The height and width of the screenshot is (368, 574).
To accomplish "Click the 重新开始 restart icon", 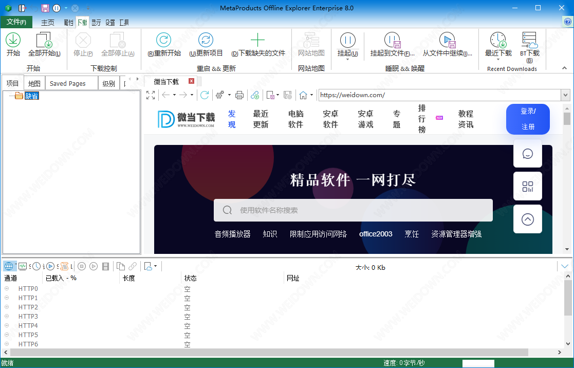I will 163,40.
